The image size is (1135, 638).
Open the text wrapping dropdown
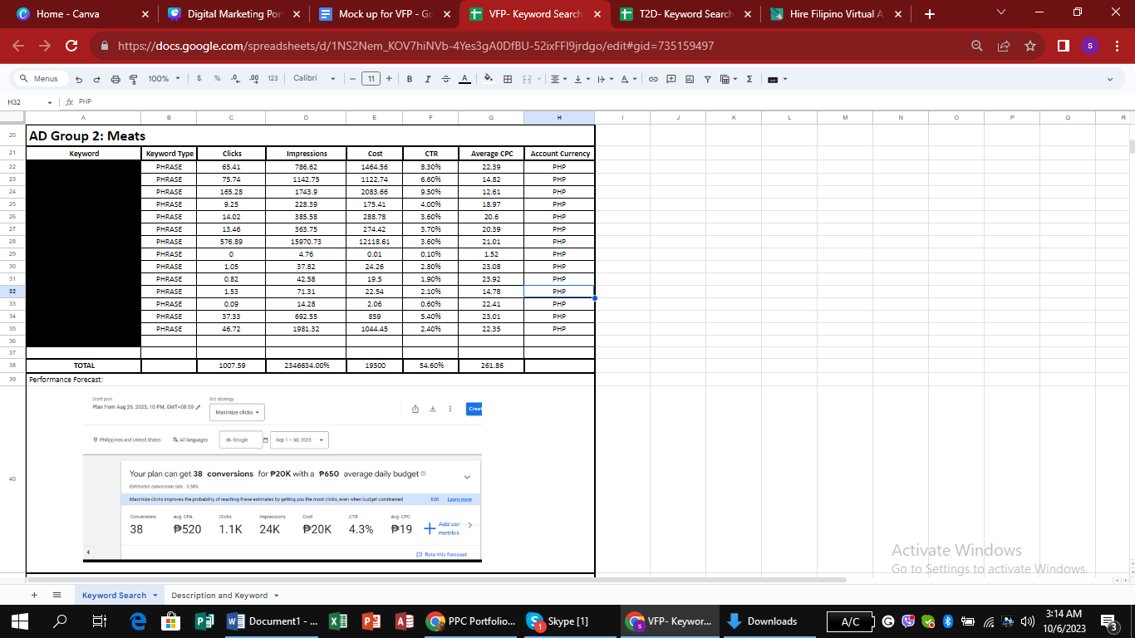point(604,79)
